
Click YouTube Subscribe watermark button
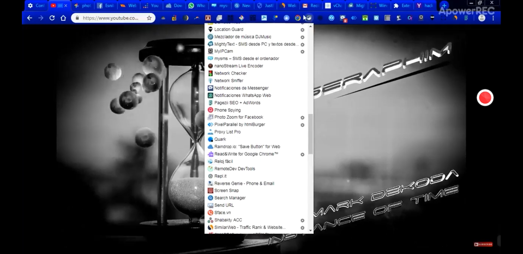point(483,244)
